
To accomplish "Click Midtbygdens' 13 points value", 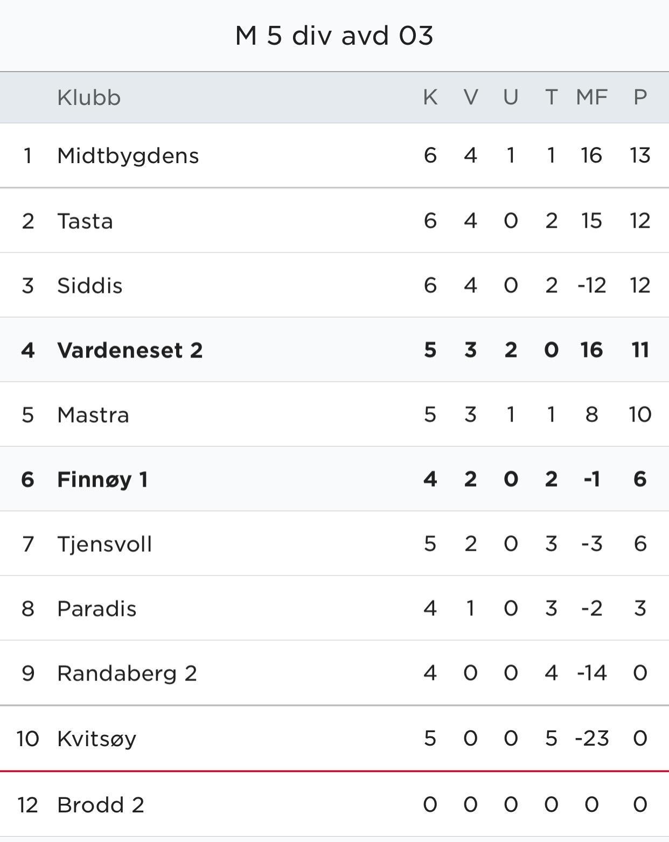I will point(640,156).
